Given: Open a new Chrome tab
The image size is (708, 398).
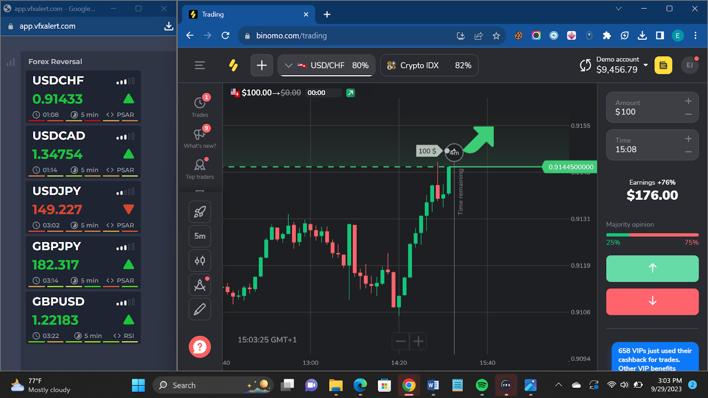Looking at the screenshot, I should coord(327,15).
